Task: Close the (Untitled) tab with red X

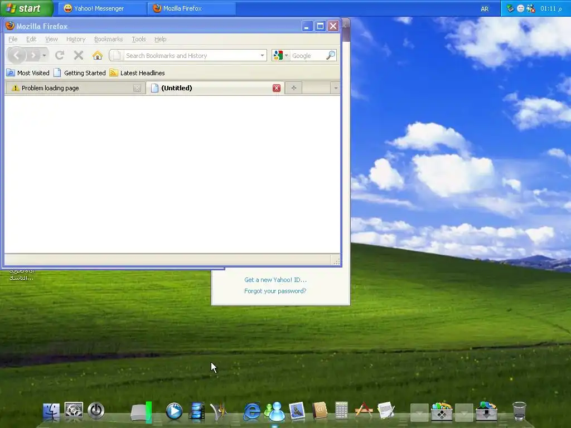Action: coord(277,88)
